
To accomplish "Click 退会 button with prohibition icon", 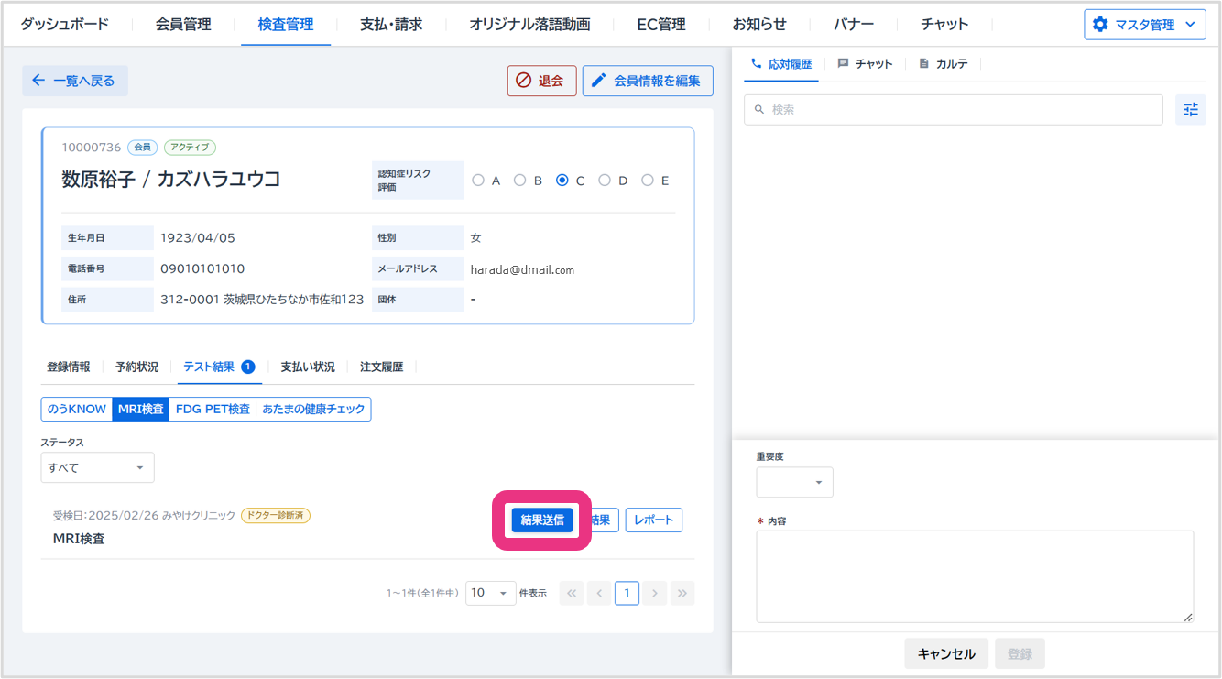I will pos(541,81).
